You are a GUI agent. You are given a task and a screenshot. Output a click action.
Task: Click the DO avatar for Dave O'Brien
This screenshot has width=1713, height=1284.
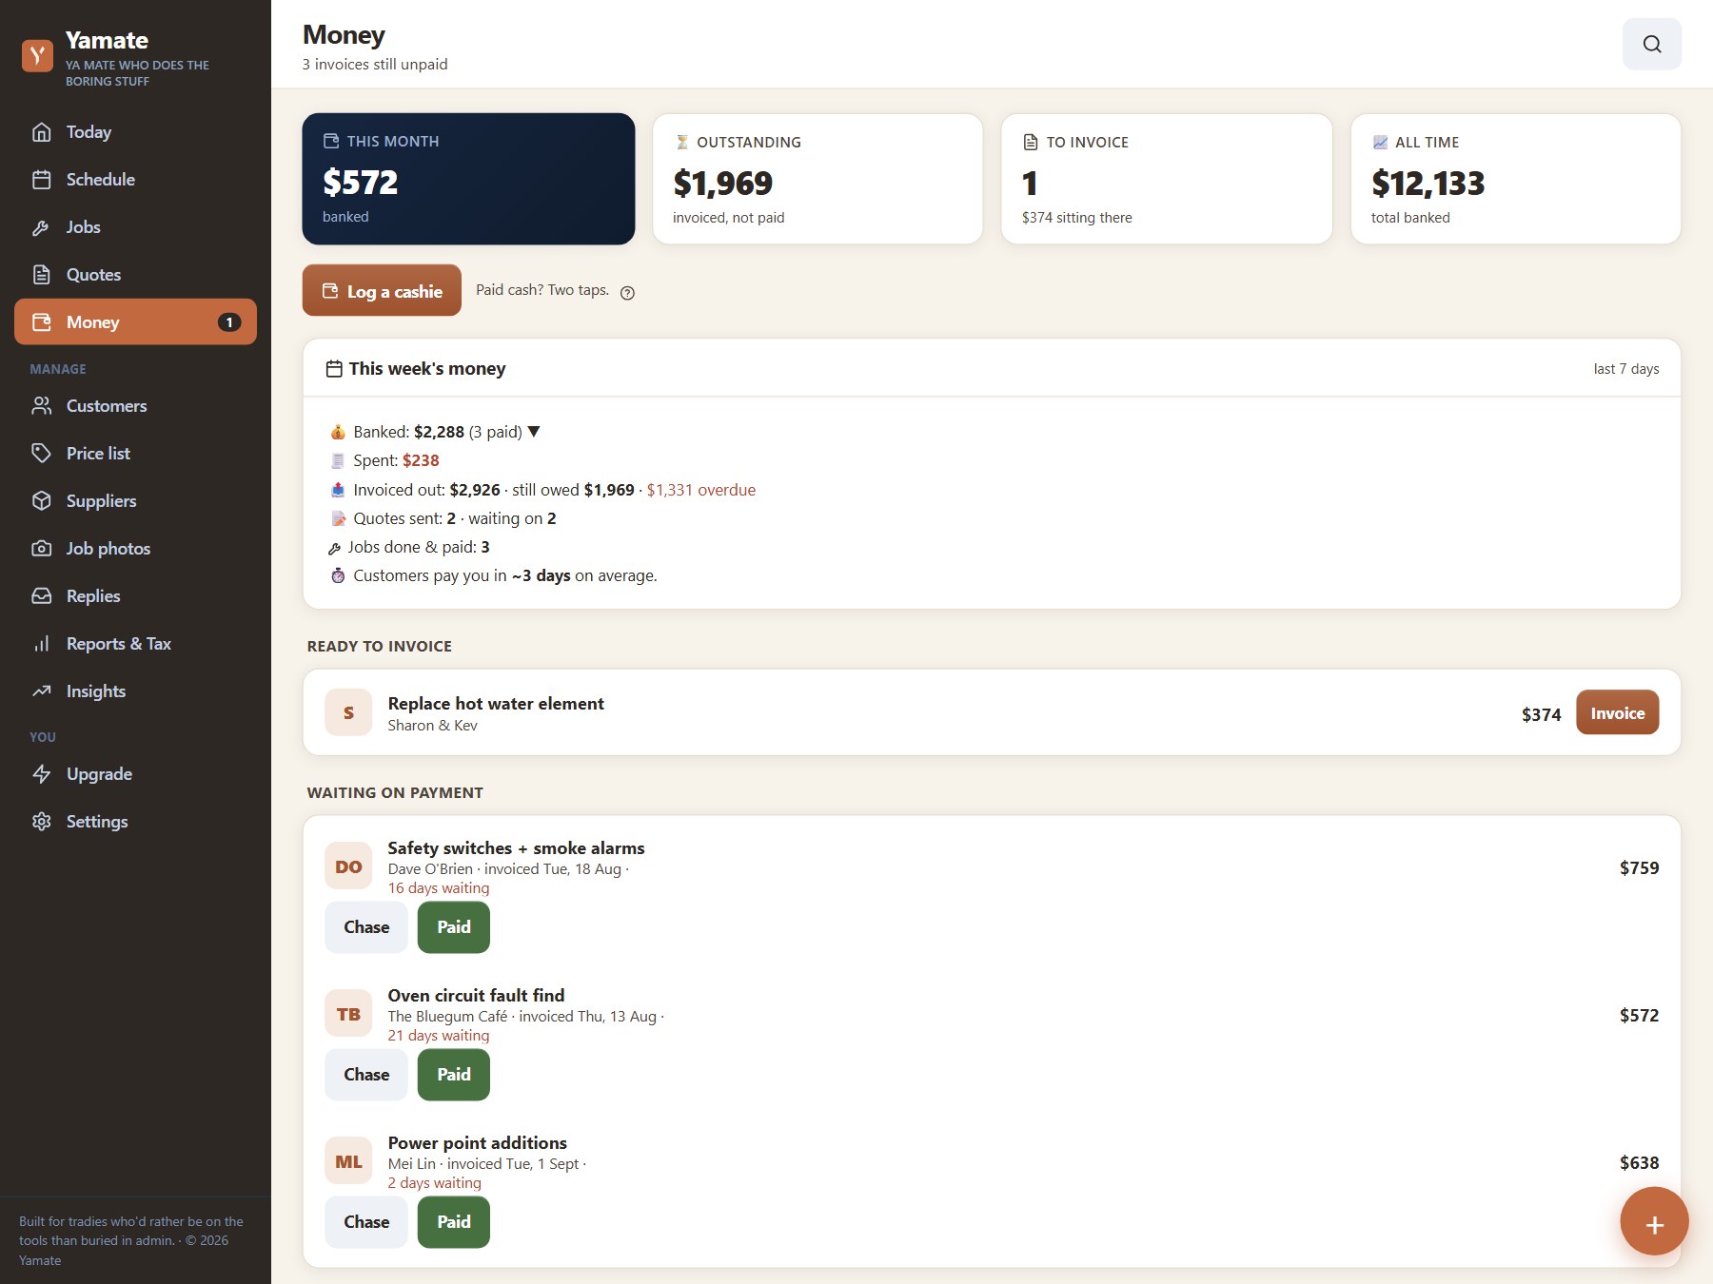pos(348,866)
